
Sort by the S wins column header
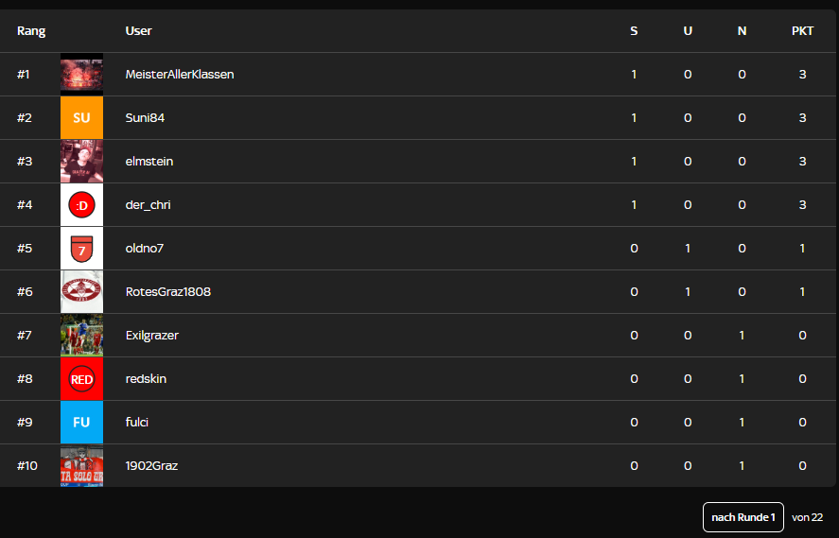coord(634,31)
